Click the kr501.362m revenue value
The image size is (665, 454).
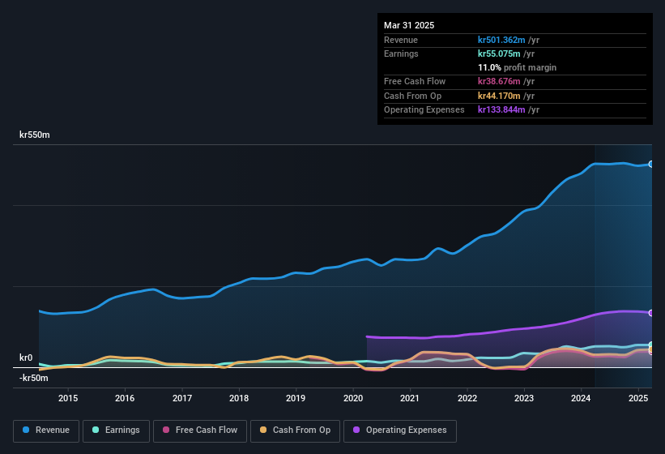[501, 40]
